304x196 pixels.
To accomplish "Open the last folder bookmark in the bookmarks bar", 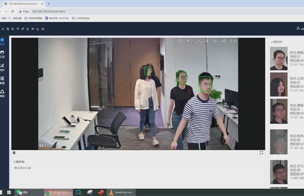I will tap(81, 18).
